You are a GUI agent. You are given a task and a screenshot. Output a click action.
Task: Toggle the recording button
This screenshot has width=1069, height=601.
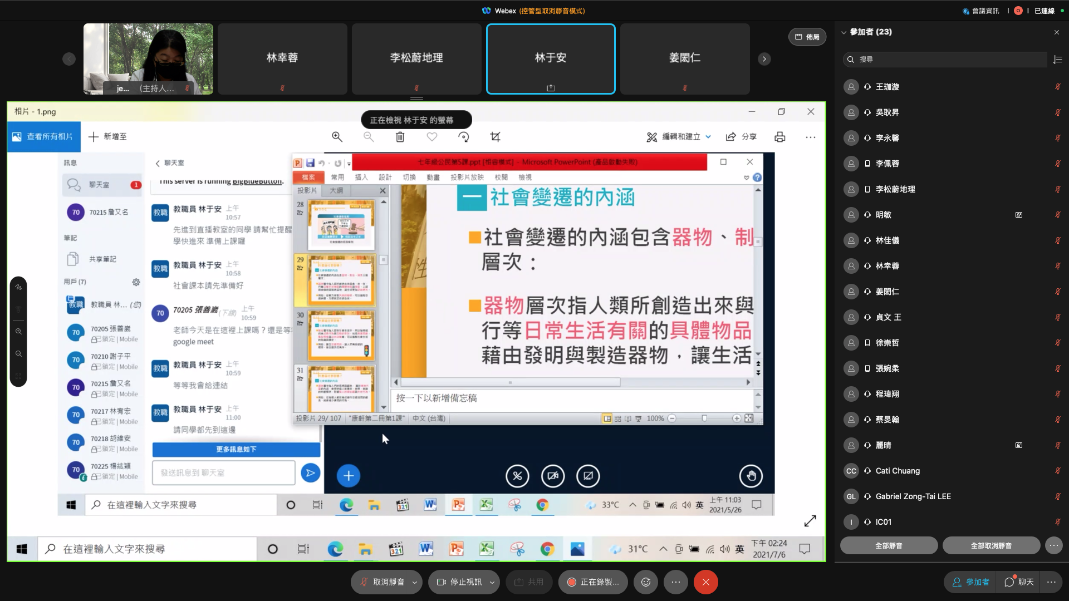[593, 582]
